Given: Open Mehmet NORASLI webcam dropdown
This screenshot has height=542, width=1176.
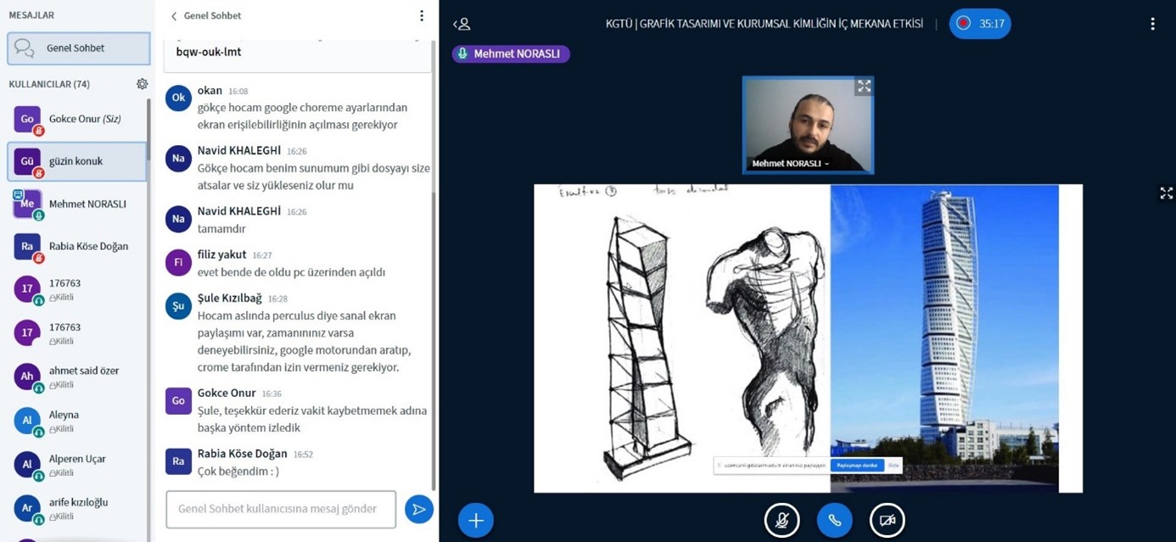Looking at the screenshot, I should point(790,164).
